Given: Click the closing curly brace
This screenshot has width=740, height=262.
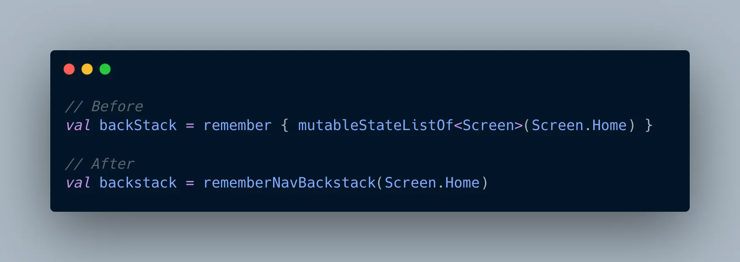Looking at the screenshot, I should point(648,126).
